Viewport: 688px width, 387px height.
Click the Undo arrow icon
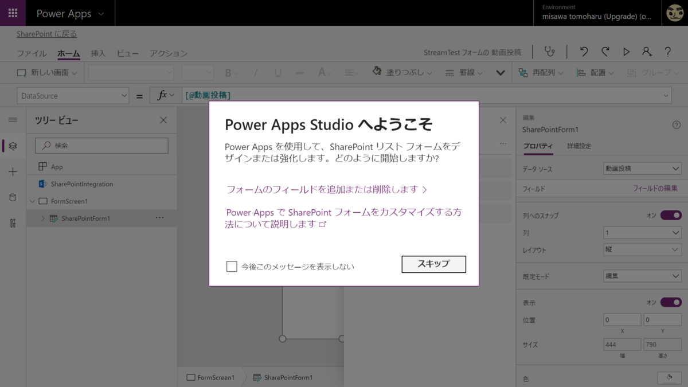(x=584, y=52)
